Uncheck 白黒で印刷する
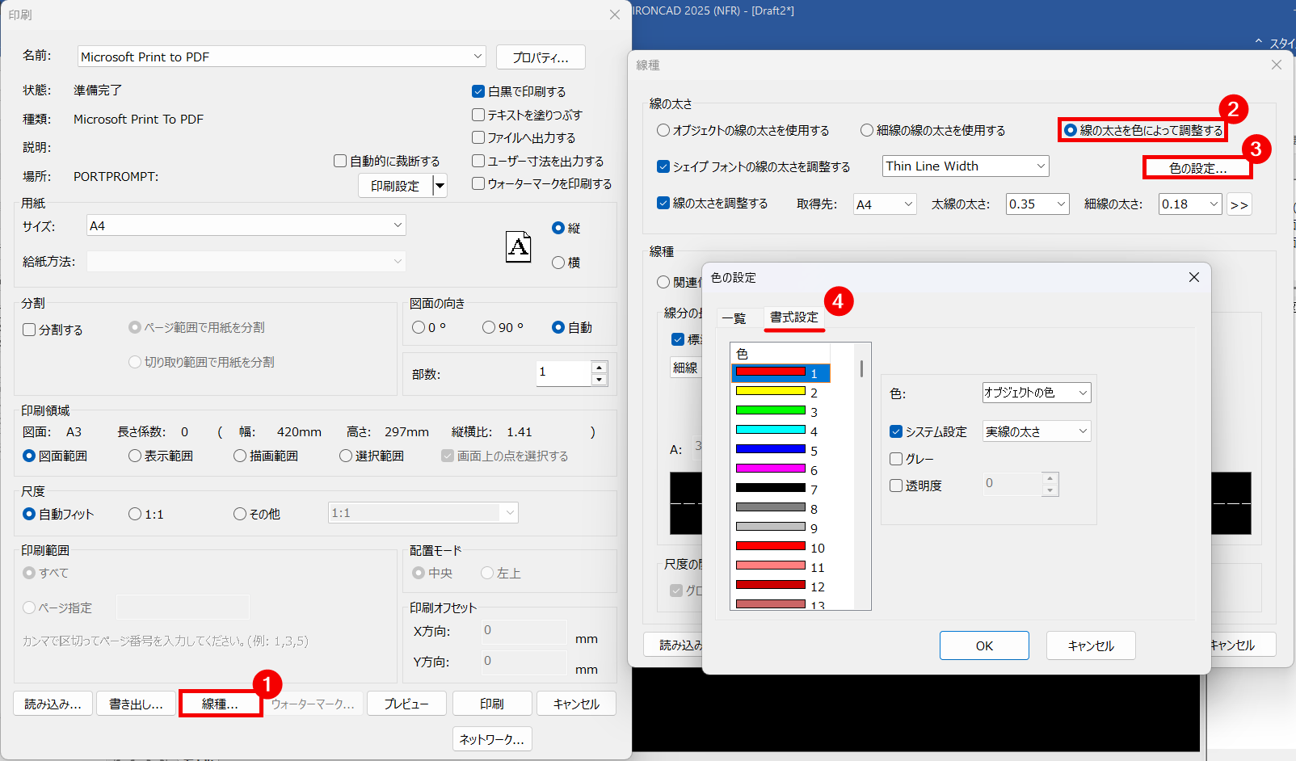This screenshot has width=1296, height=761. [x=478, y=90]
